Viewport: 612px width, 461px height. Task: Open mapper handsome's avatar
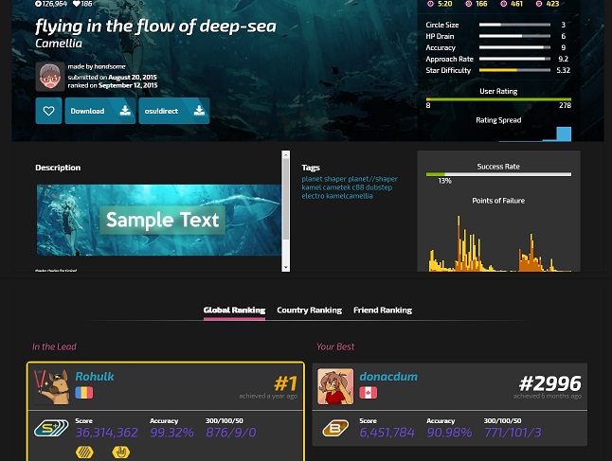click(x=50, y=77)
